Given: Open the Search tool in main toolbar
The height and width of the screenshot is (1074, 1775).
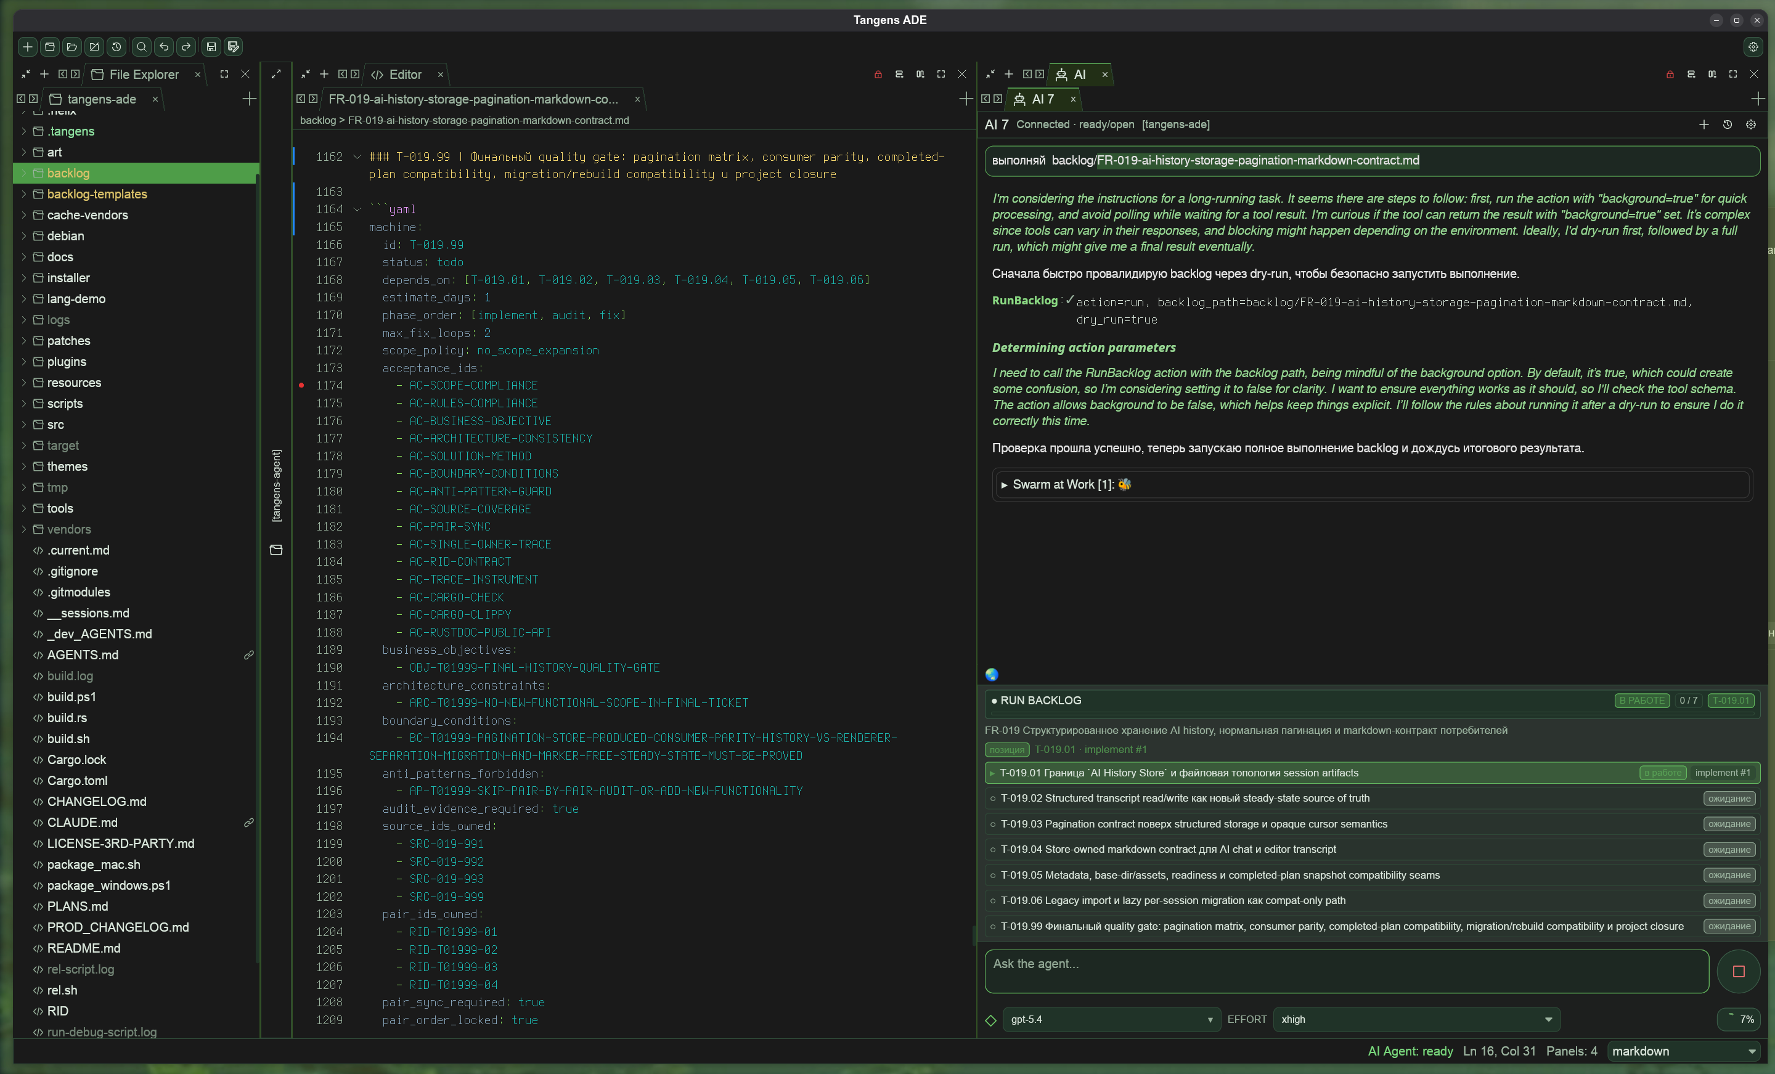Looking at the screenshot, I should coord(142,47).
